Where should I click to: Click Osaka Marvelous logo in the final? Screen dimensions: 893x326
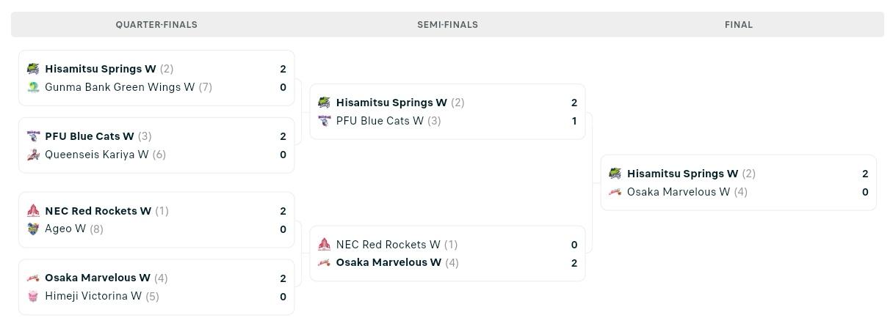coord(615,192)
